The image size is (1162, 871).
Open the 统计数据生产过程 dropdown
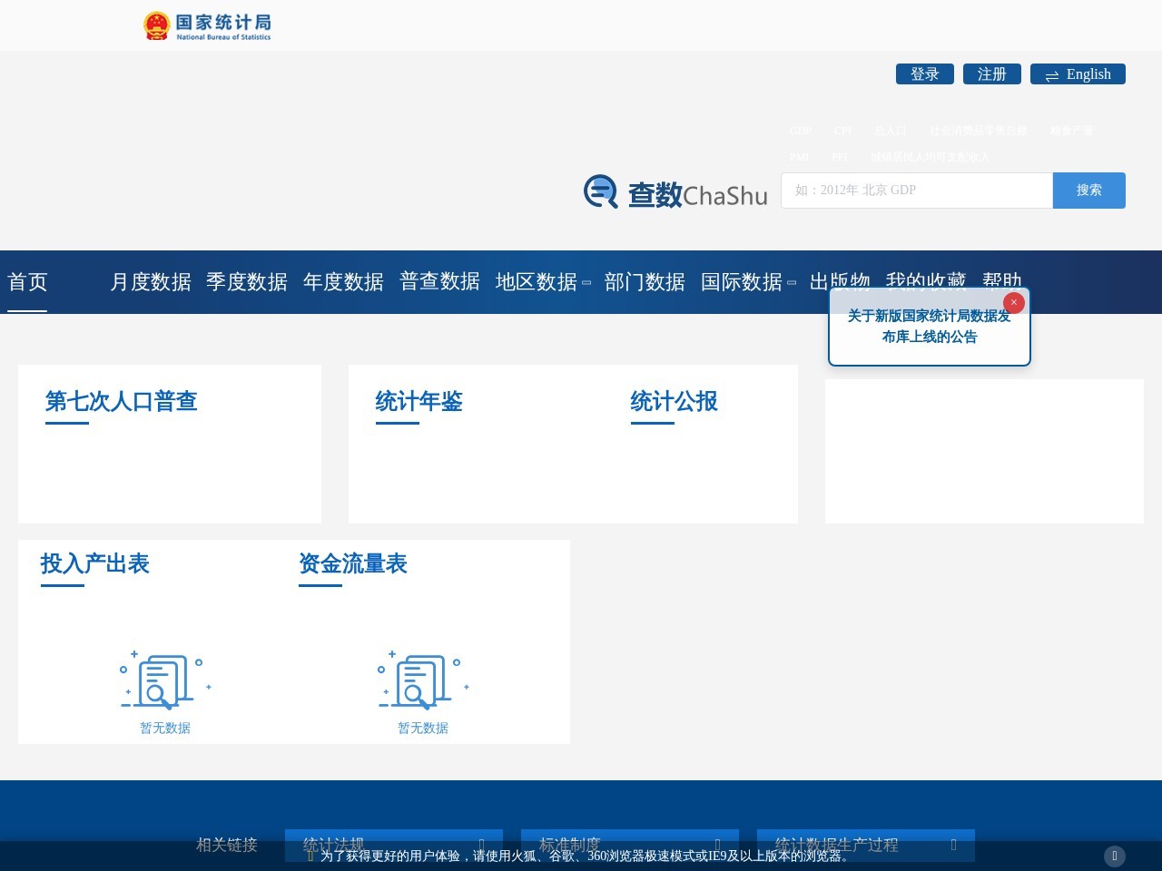click(866, 845)
